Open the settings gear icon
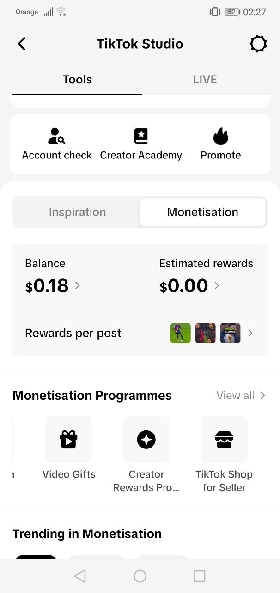 [x=258, y=44]
